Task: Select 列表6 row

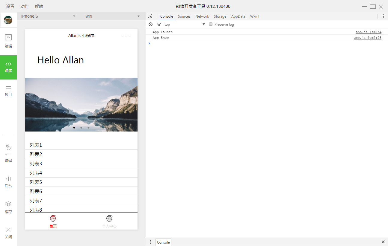Action: coord(81,191)
